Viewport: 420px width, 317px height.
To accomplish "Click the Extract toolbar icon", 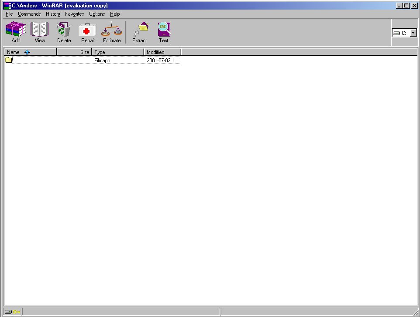I will point(140,29).
